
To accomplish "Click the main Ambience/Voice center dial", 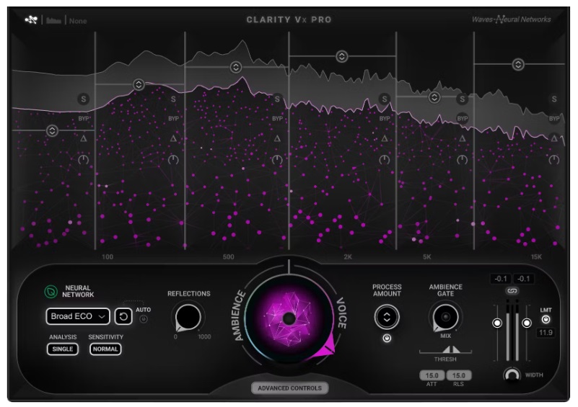I will (289, 318).
